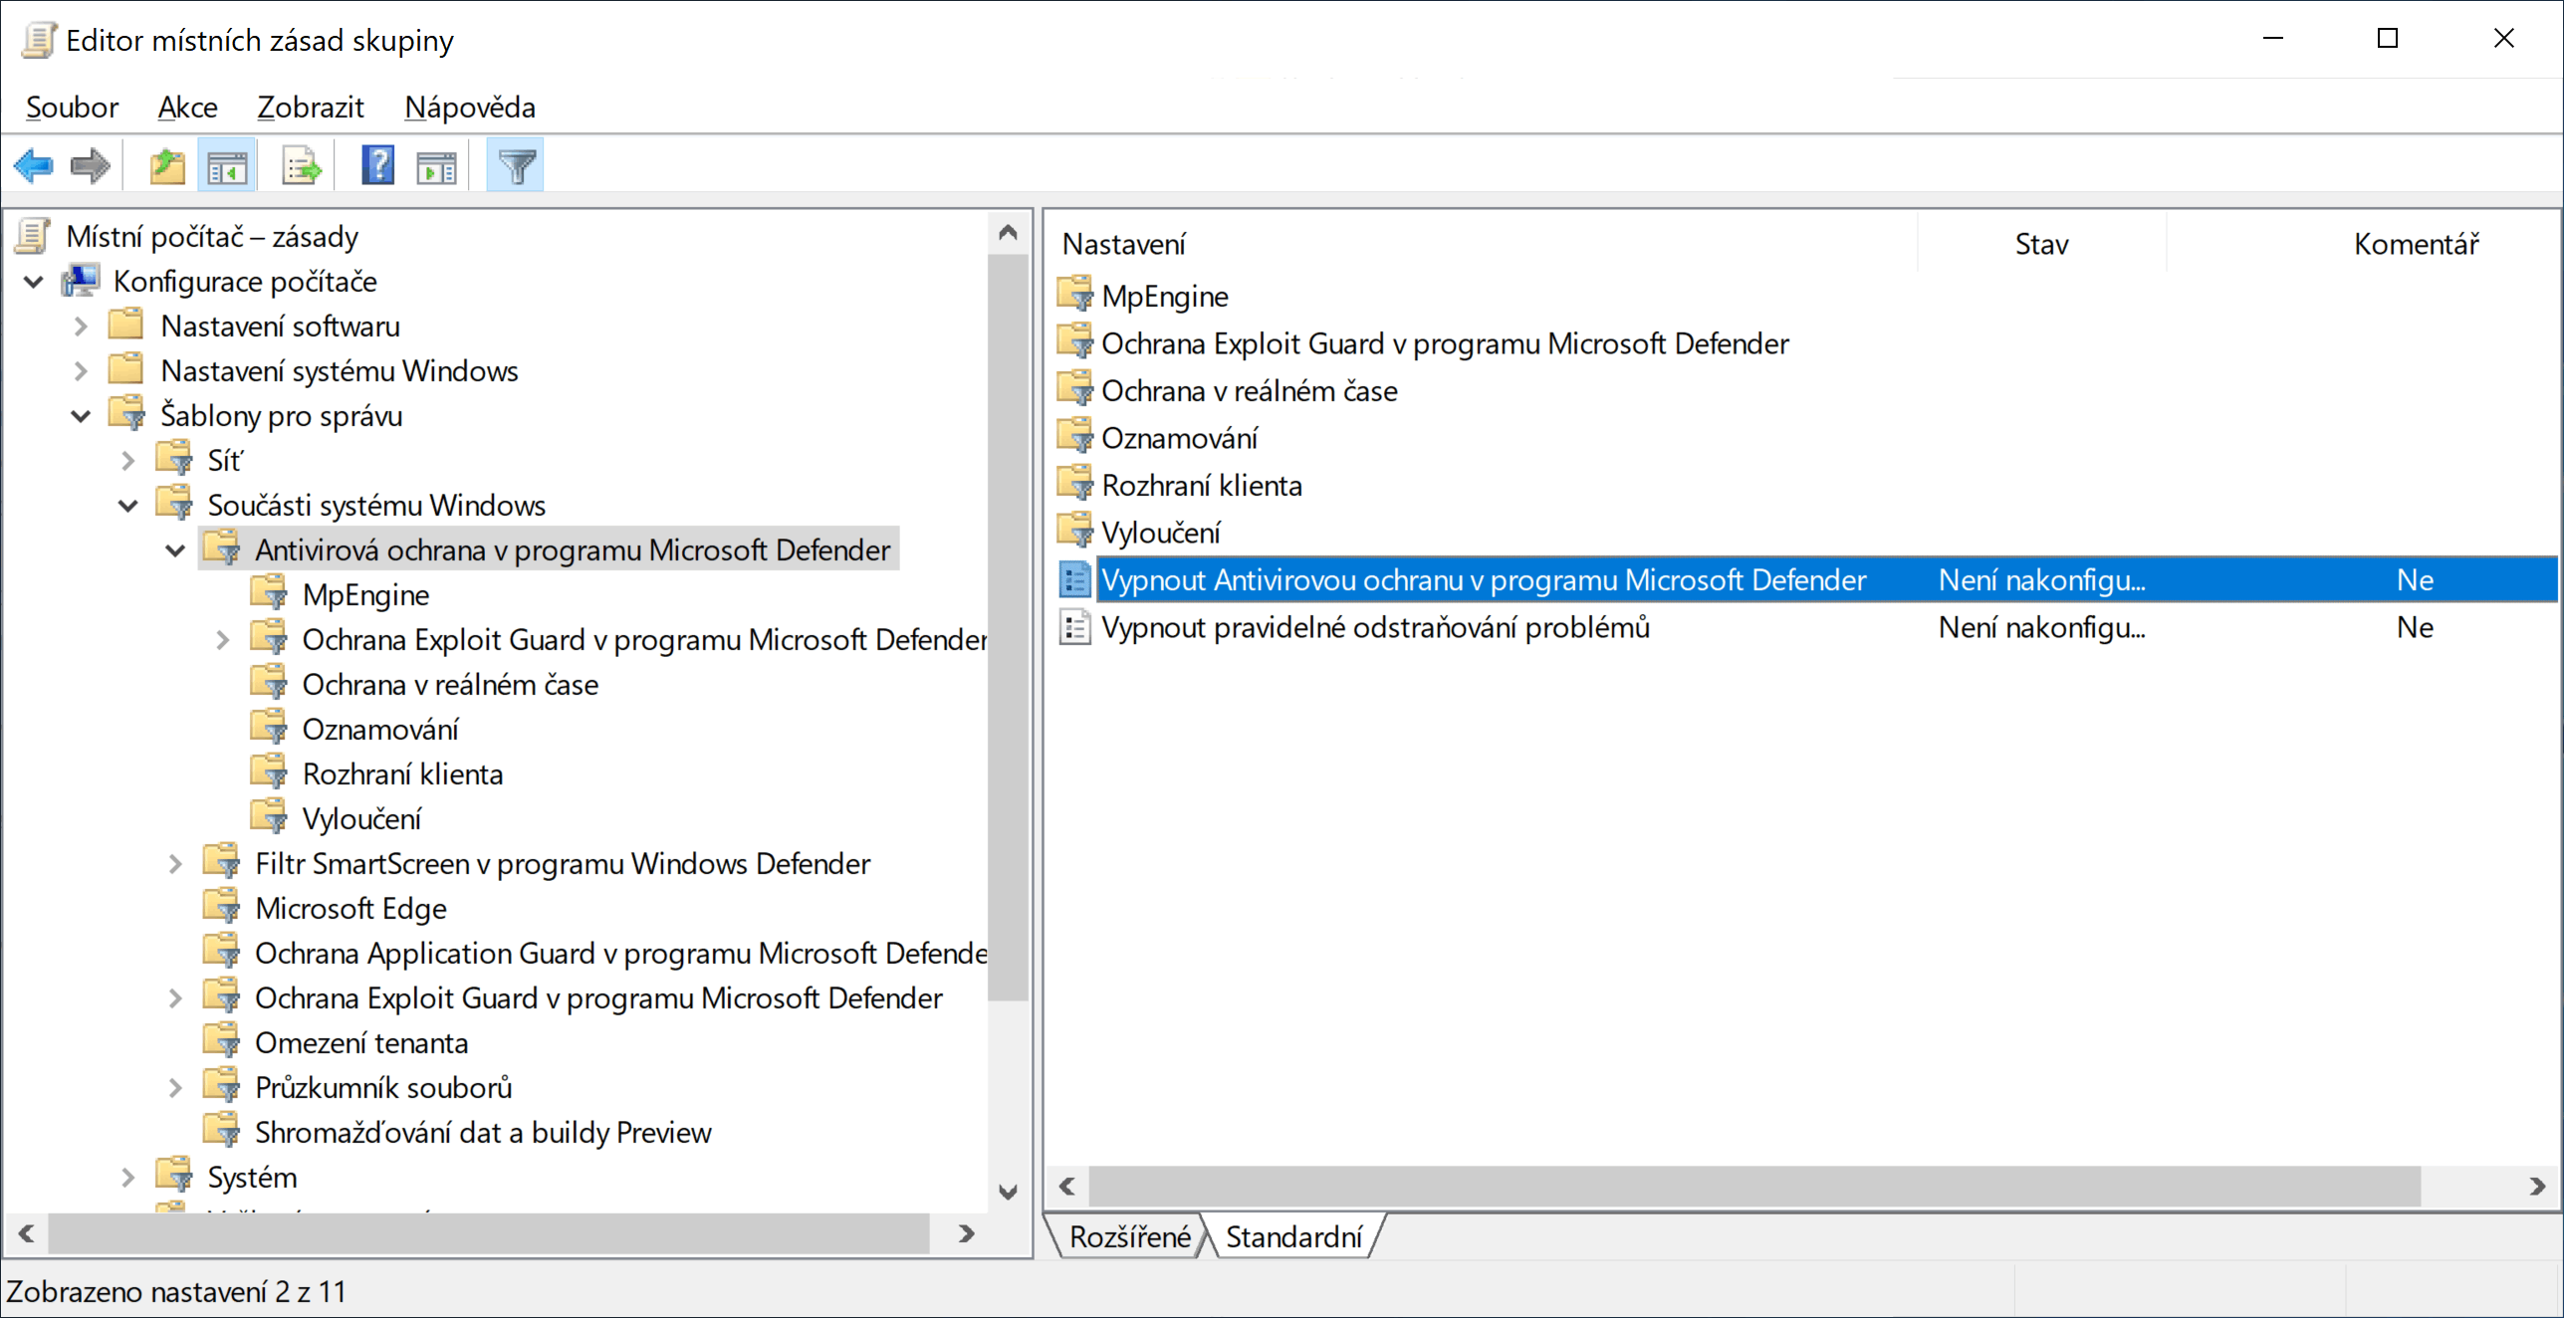Click the Export list toolbar icon

[x=301, y=165]
